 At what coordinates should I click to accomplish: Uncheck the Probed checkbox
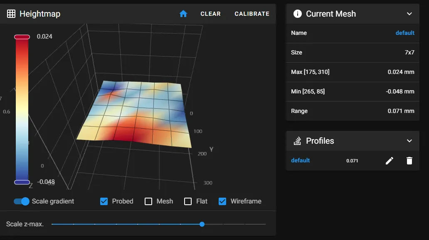tap(104, 201)
